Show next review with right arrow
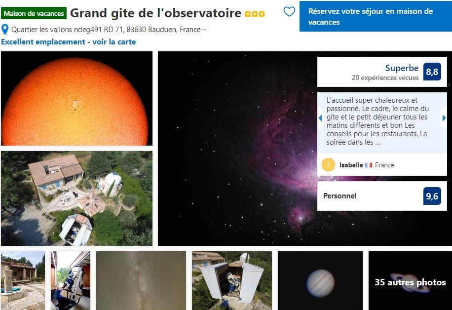This screenshot has width=452, height=310. point(444,117)
